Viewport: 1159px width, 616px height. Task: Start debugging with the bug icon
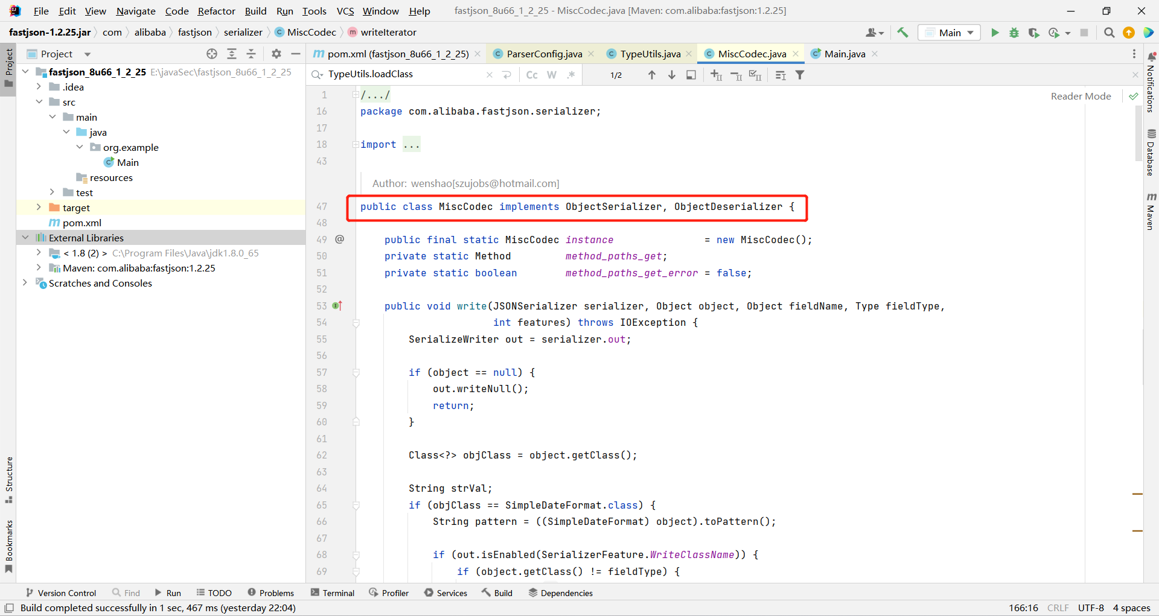1014,33
